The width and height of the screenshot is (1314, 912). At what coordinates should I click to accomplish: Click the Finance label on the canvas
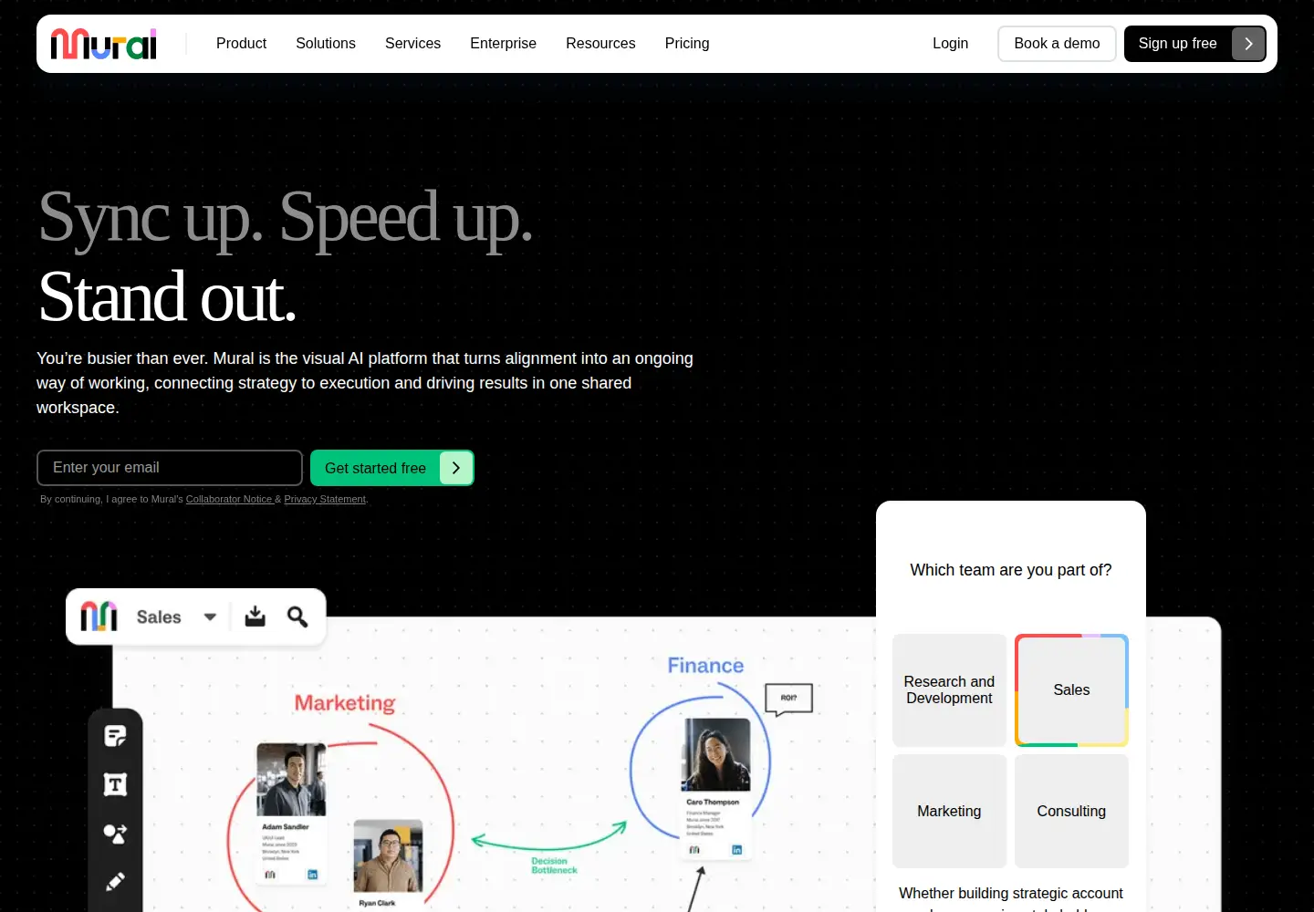point(705,666)
